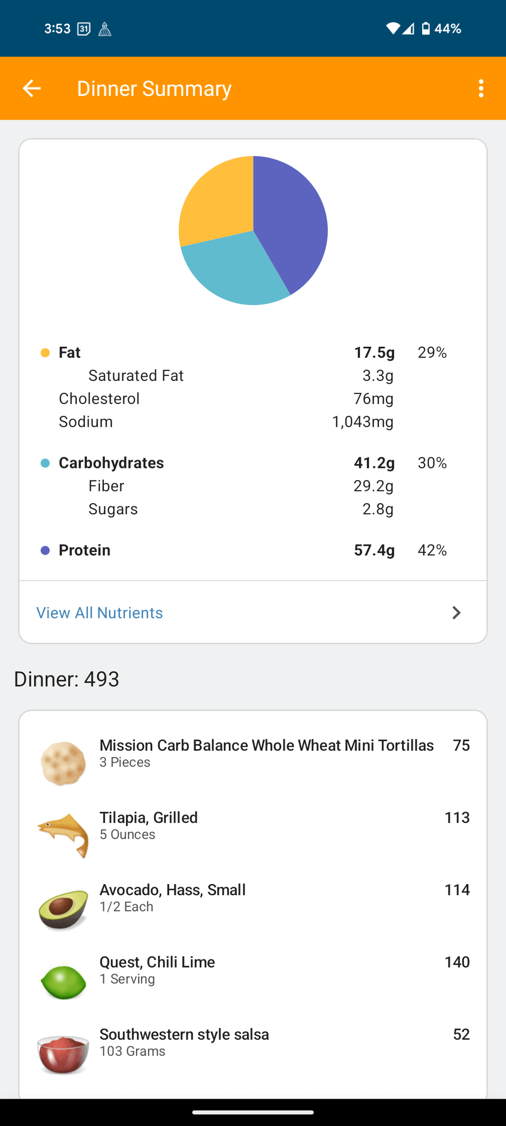Expand the View All Nutrients chevron
Screen dimensions: 506x1126
pos(456,613)
